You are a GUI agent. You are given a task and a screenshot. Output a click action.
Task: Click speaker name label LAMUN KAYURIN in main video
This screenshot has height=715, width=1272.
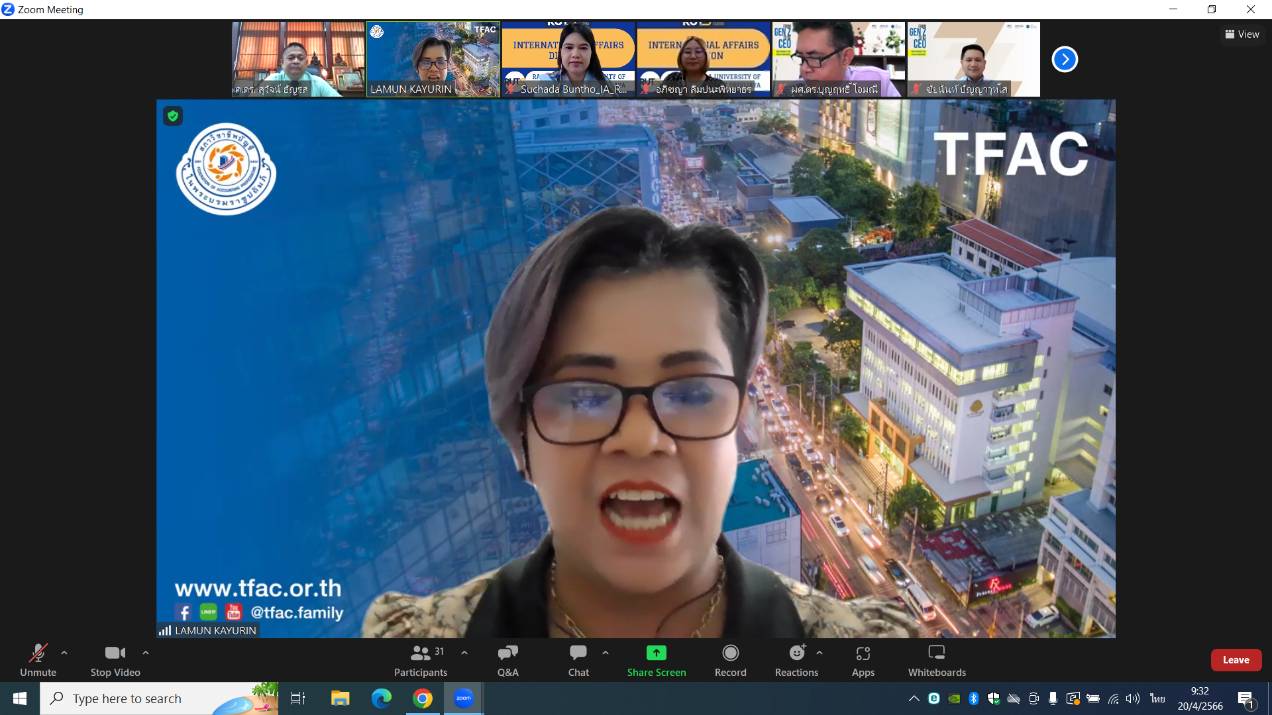point(215,631)
